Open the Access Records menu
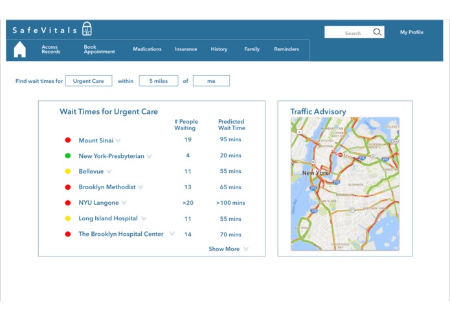This screenshot has width=450, height=320. coord(51,49)
